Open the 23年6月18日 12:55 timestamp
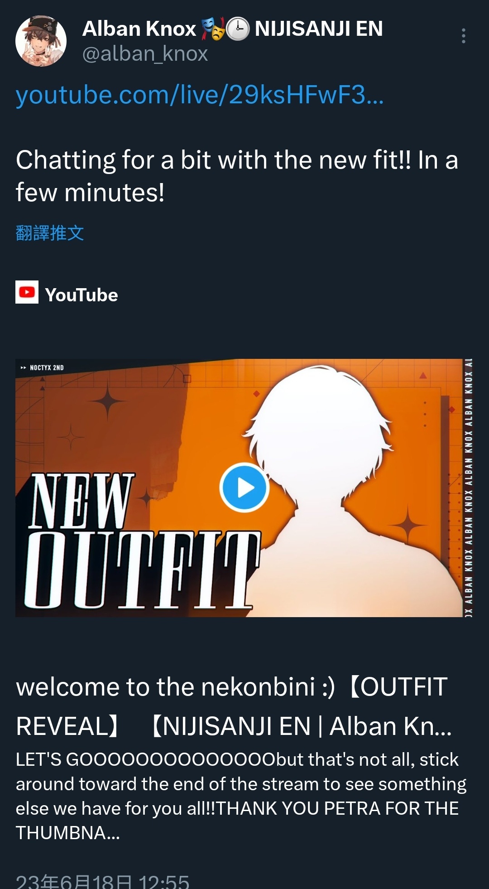 point(102,881)
